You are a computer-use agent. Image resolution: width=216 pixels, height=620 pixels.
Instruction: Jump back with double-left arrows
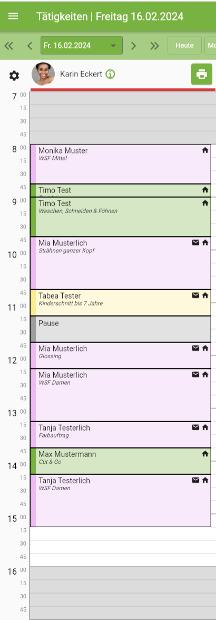[8, 45]
